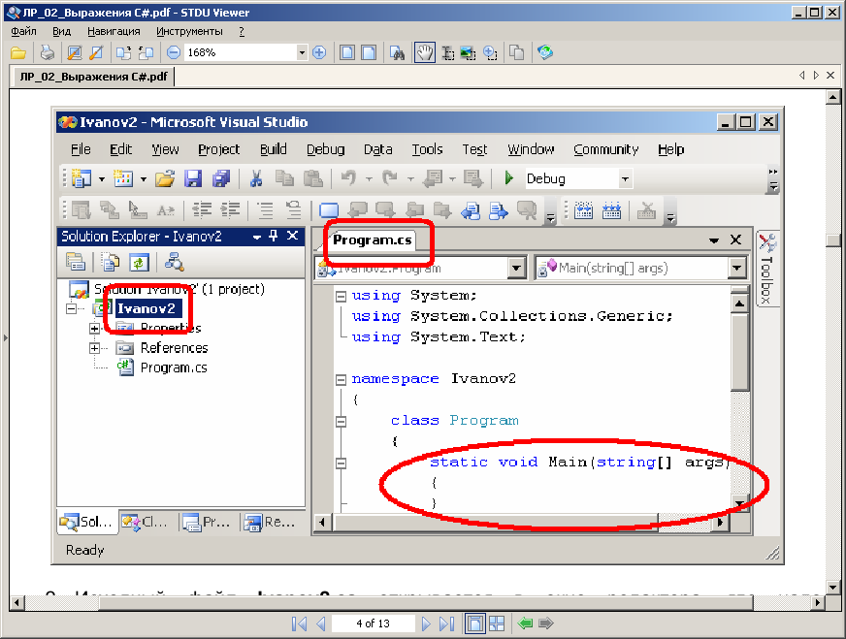Collapse the using directives block
Image resolution: width=846 pixels, height=639 pixels.
tap(341, 297)
